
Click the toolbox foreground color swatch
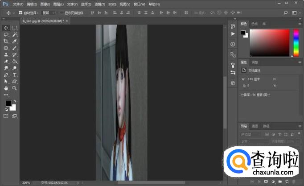click(8, 103)
